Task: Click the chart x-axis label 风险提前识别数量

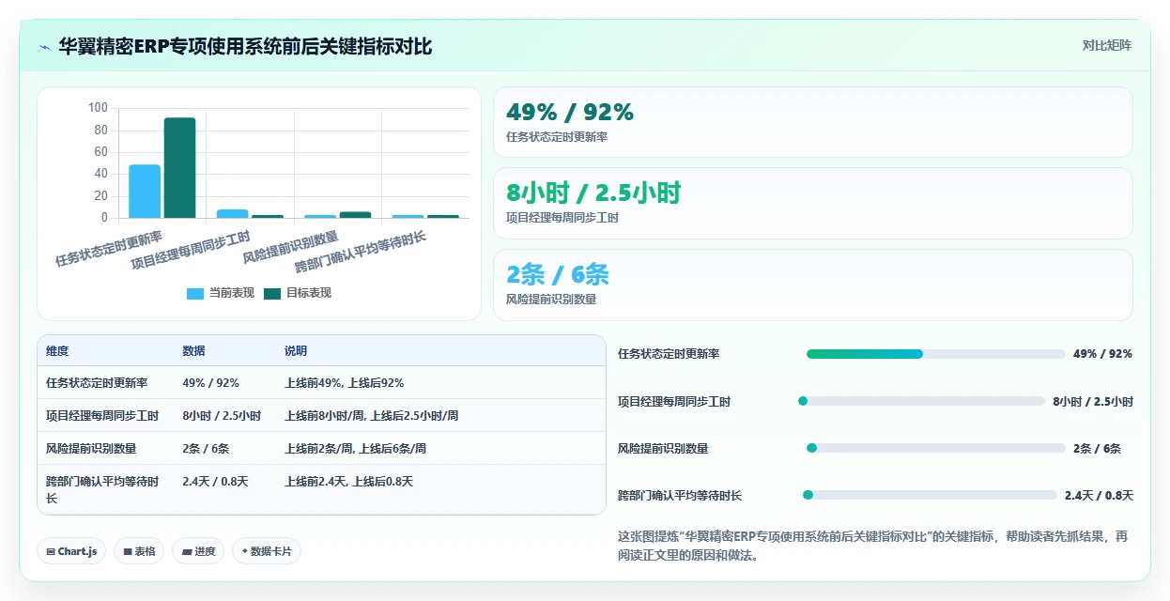Action: (291, 247)
